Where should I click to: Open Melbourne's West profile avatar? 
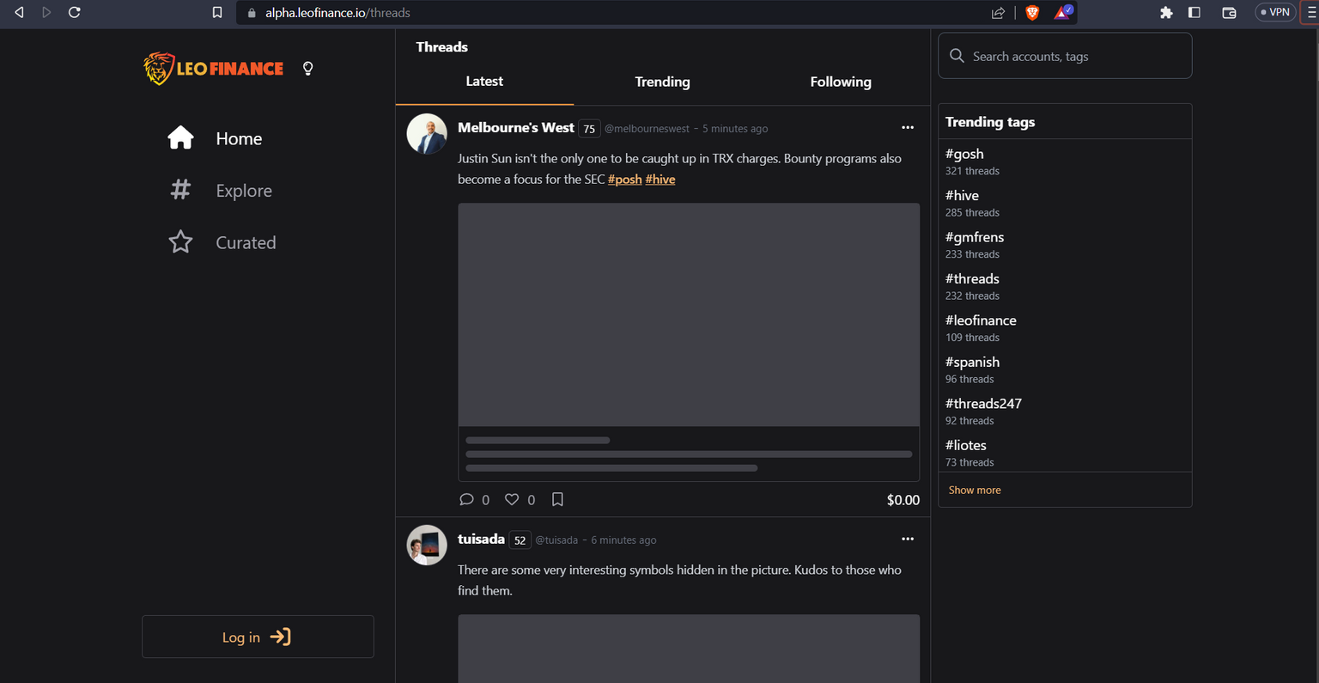pos(427,134)
